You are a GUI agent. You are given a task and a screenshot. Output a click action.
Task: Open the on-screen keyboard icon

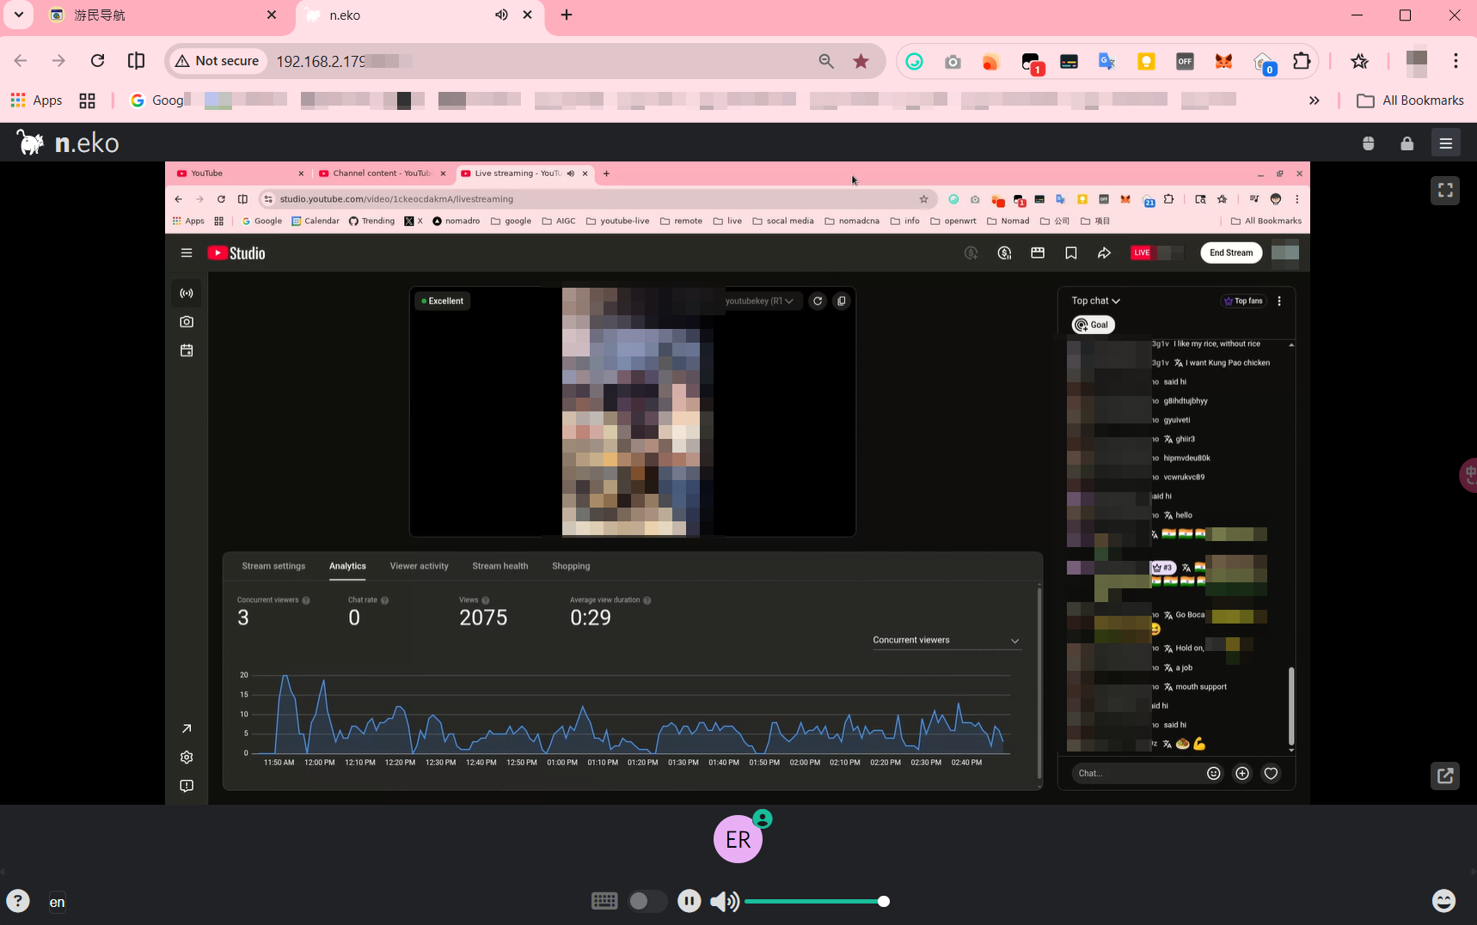(x=604, y=901)
